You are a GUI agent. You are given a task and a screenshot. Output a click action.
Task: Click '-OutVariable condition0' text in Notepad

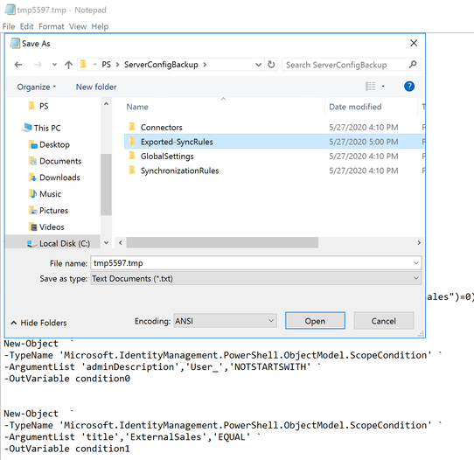pyautogui.click(x=67, y=379)
